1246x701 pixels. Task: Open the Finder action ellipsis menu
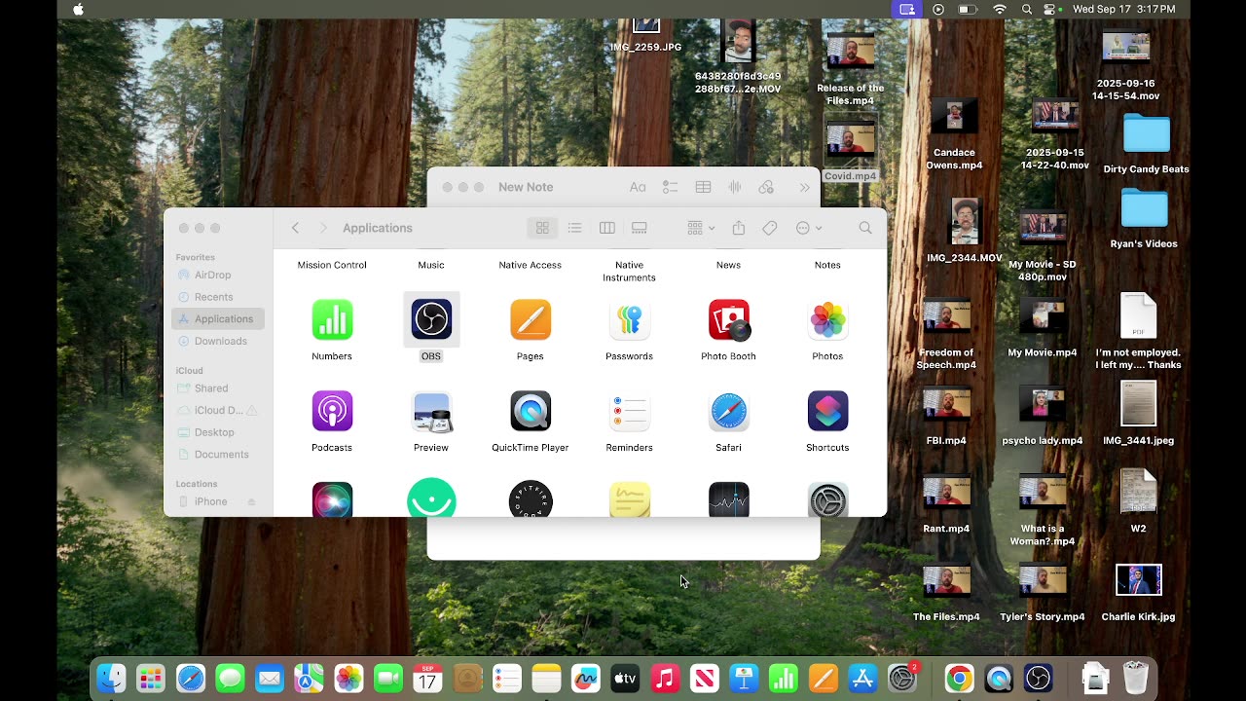(x=809, y=228)
